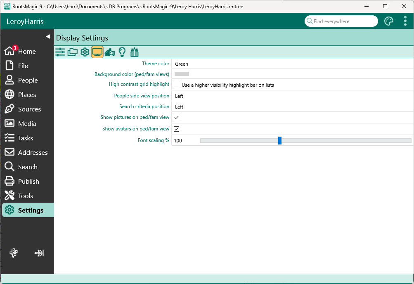Open the Theme color dropdown showing Green

pyautogui.click(x=292, y=64)
